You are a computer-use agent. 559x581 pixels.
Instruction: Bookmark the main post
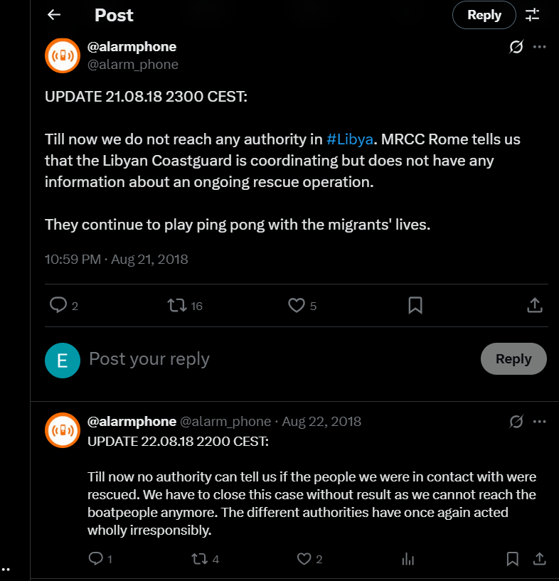point(415,305)
